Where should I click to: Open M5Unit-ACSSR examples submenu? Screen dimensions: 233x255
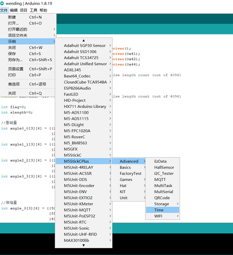pyautogui.click(x=84, y=173)
